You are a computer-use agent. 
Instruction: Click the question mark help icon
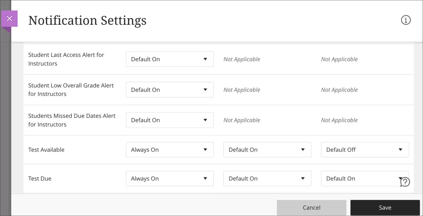point(405,182)
